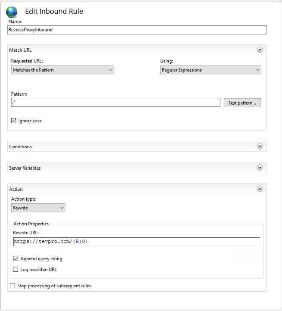
Task: Open the Requested URL dropdown
Action: (x=62, y=70)
